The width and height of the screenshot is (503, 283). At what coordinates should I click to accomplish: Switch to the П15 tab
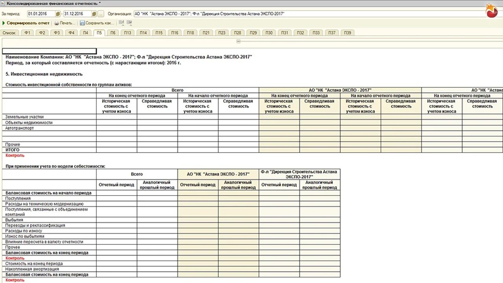click(159, 33)
